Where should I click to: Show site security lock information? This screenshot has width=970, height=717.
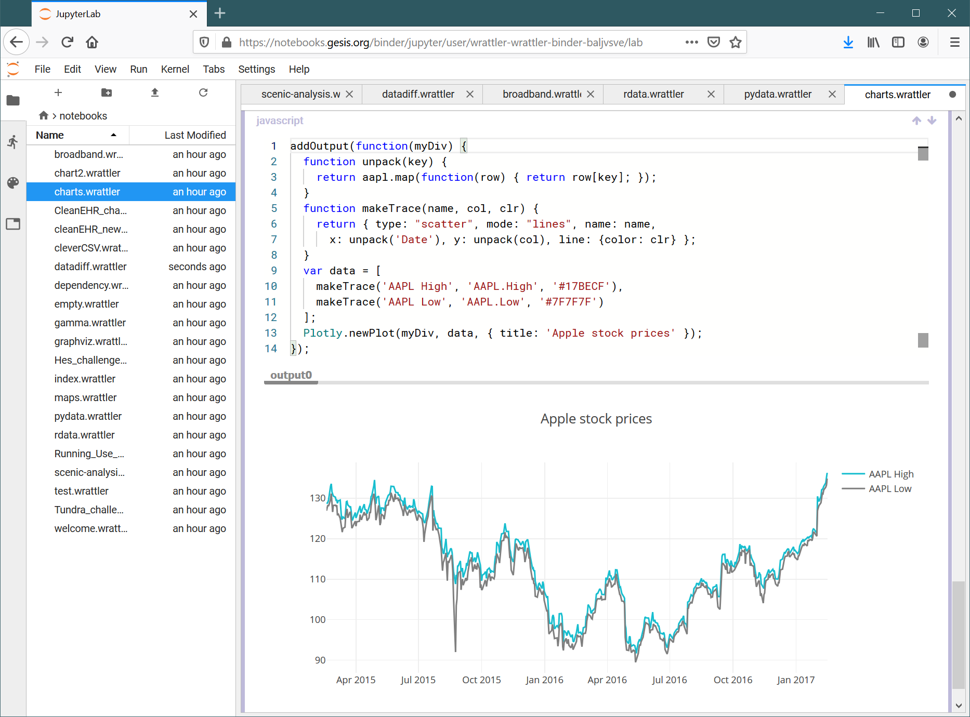(x=227, y=42)
